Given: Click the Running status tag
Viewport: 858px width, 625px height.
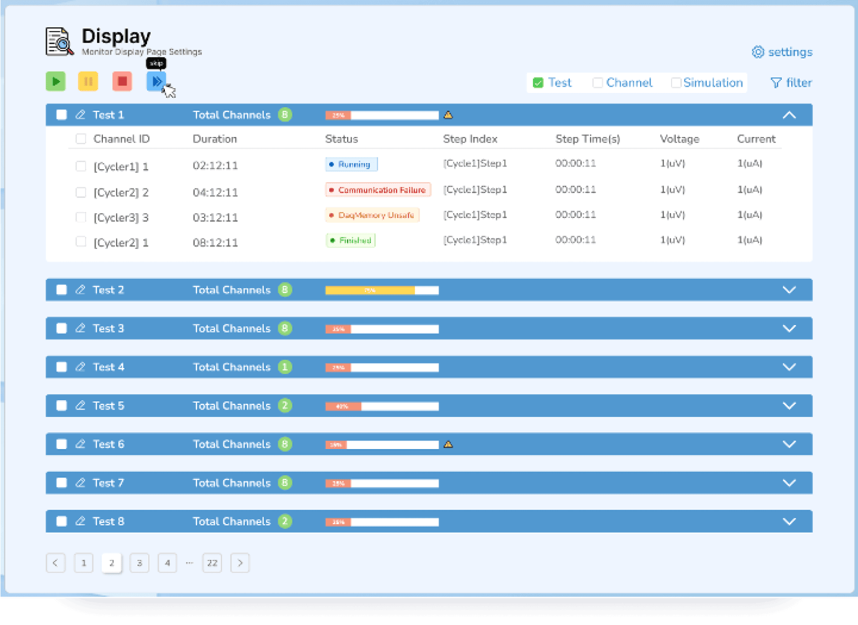Looking at the screenshot, I should tap(351, 164).
